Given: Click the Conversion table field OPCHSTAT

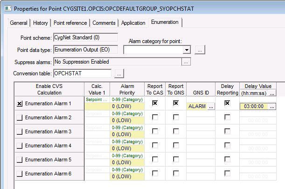Looking at the screenshot, I should (83, 73).
